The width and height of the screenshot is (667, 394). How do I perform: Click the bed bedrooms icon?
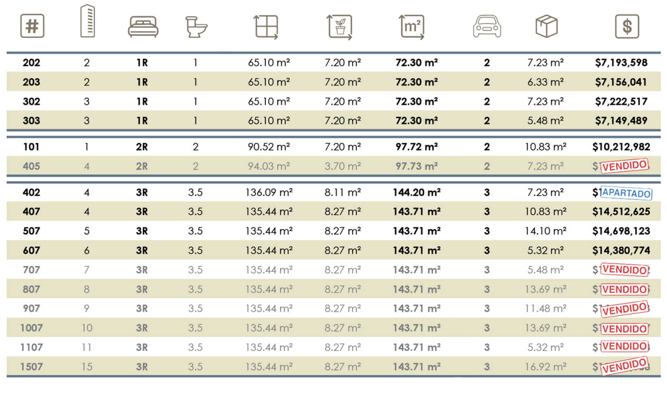(143, 27)
